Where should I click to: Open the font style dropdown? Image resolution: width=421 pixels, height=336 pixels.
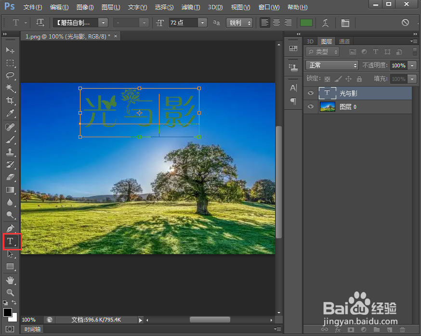pyautogui.click(x=144, y=23)
